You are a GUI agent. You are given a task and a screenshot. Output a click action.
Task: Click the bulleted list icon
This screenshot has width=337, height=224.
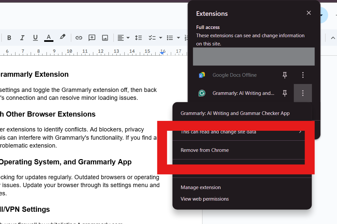[x=170, y=38]
